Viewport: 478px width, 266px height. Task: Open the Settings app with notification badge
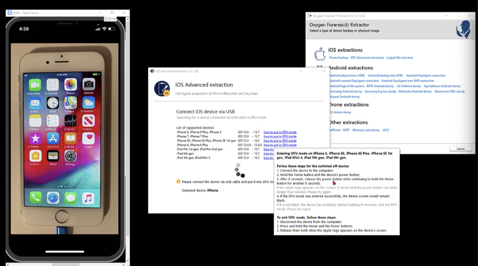71,156
